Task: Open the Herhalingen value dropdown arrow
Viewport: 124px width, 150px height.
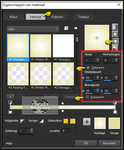Action: point(116,60)
